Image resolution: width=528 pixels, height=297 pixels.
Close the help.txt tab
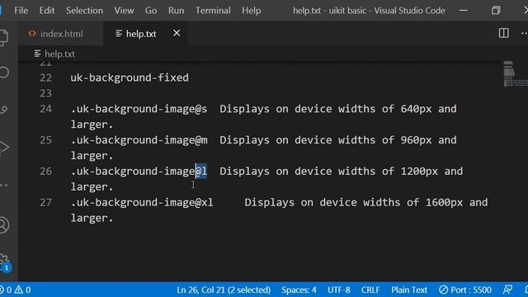177,33
